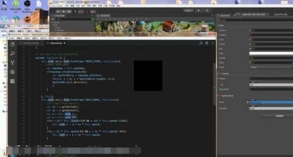
Task: Toggle the Camera component checkbox
Action: (220, 74)
